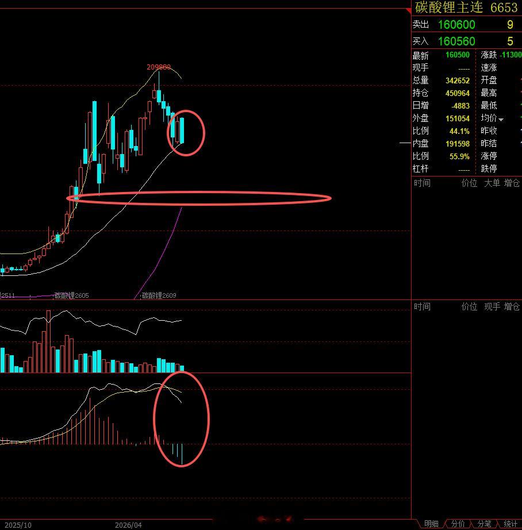Click the 55.9% ratio value

click(x=459, y=156)
